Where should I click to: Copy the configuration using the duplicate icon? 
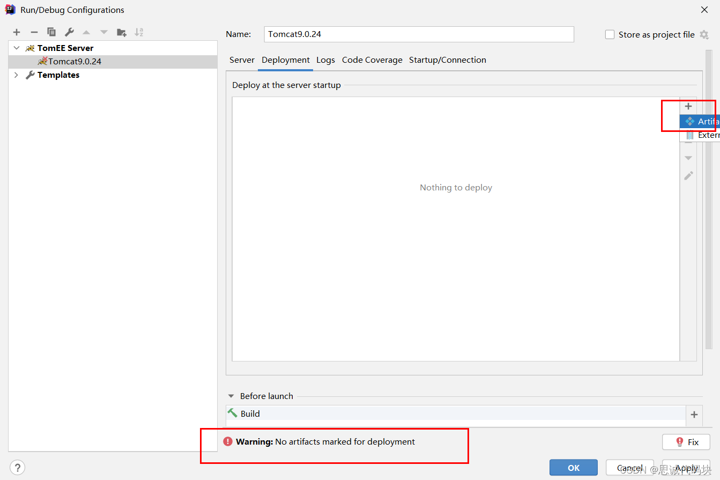[x=51, y=32]
